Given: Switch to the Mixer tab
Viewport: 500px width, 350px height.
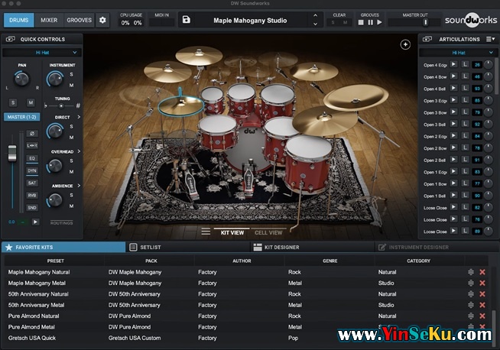Looking at the screenshot, I should pos(49,20).
